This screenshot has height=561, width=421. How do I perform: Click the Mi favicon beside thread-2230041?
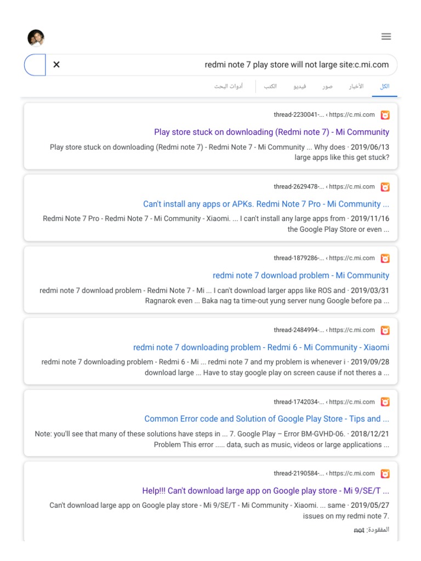click(385, 115)
